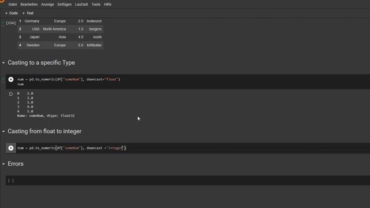Open the Tools menu

96,4
